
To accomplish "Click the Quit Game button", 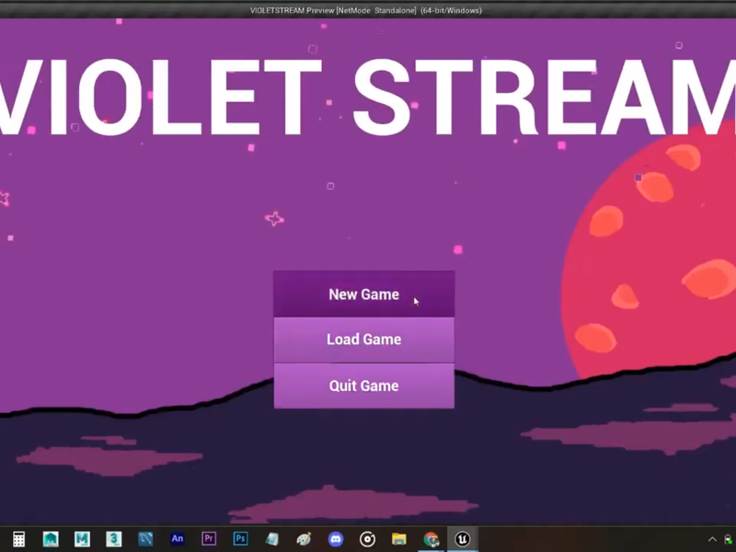I will [x=363, y=385].
